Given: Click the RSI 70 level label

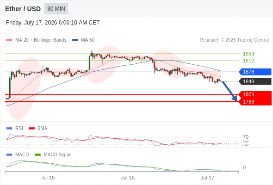Looking at the screenshot, I should coord(246,137).
